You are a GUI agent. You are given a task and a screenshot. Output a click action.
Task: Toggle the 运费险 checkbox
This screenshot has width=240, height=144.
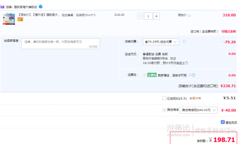pyautogui.click(x=144, y=75)
